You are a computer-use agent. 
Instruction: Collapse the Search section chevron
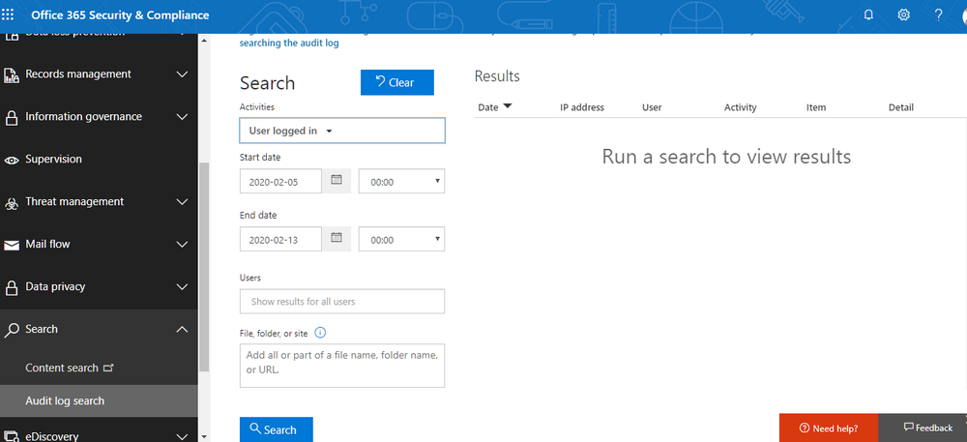click(182, 329)
